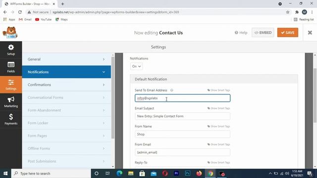Screen dimensions: 317x178
Task: Show Smart Tags for Email Subject
Action: click(x=218, y=108)
